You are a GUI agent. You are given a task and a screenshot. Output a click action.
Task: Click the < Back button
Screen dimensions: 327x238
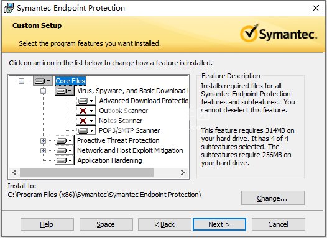click(x=165, y=224)
